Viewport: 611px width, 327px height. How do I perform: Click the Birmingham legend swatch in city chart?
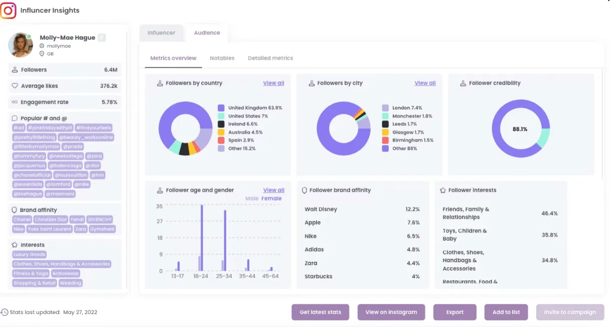point(385,140)
